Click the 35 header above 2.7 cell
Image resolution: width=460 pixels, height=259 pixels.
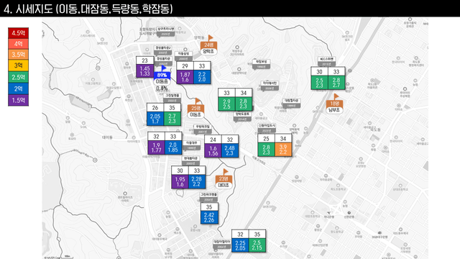(172, 108)
